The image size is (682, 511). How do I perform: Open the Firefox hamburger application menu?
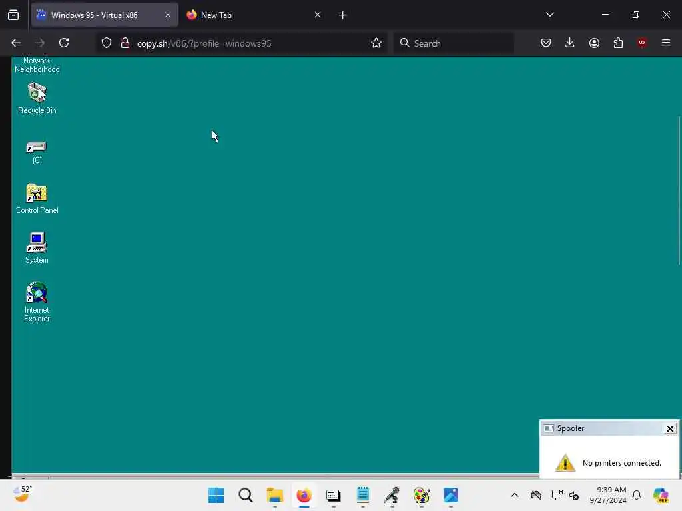(666, 43)
